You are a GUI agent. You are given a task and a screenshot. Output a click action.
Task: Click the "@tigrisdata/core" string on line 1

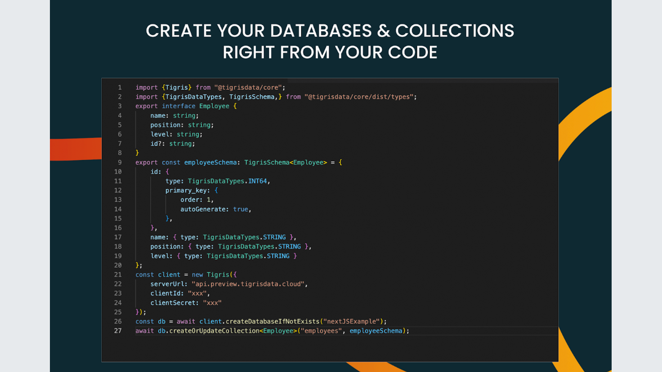click(248, 87)
